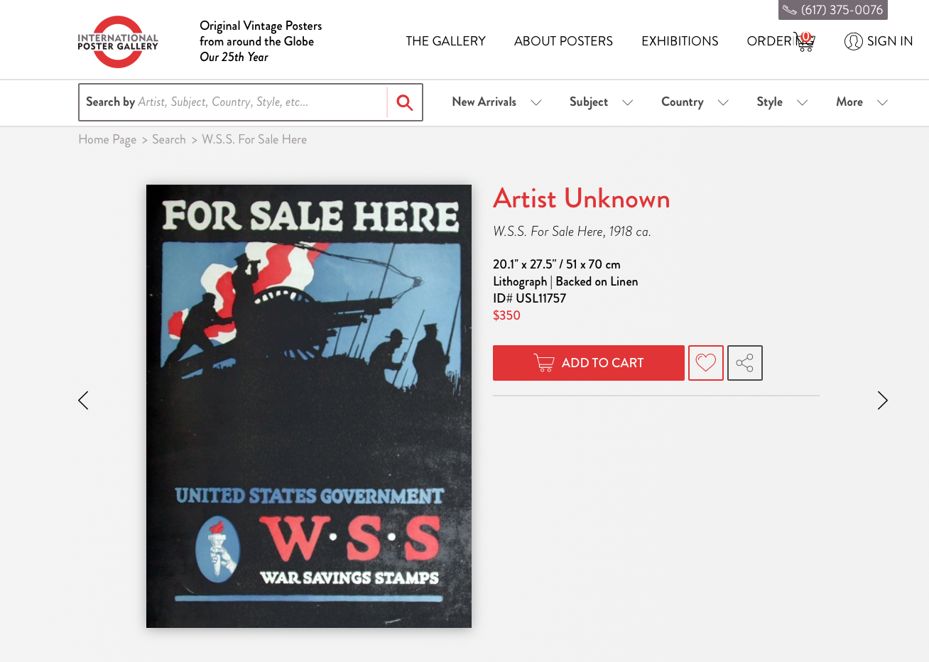Open the Exhibitions menu item
This screenshot has width=929, height=662.
click(680, 41)
